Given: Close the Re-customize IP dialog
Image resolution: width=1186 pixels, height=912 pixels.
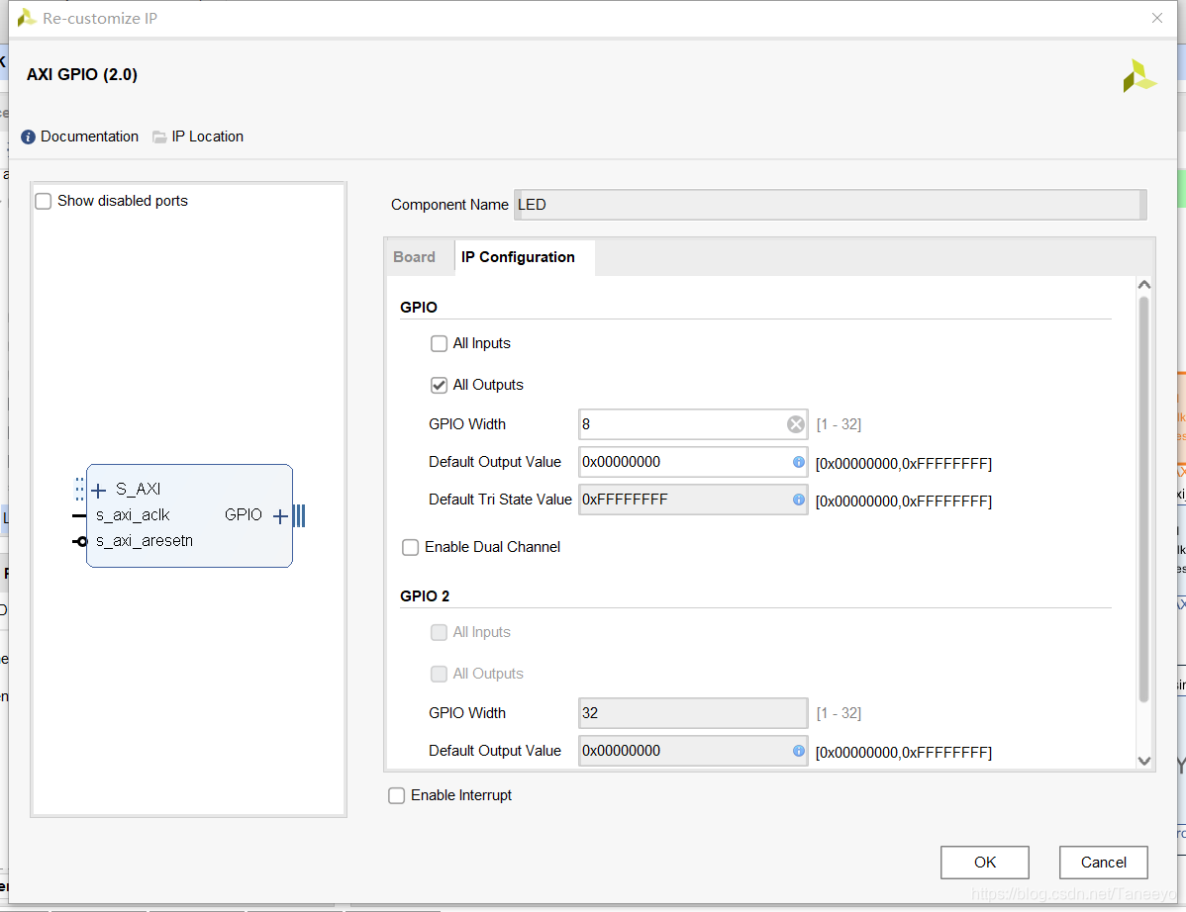Looking at the screenshot, I should [1157, 18].
